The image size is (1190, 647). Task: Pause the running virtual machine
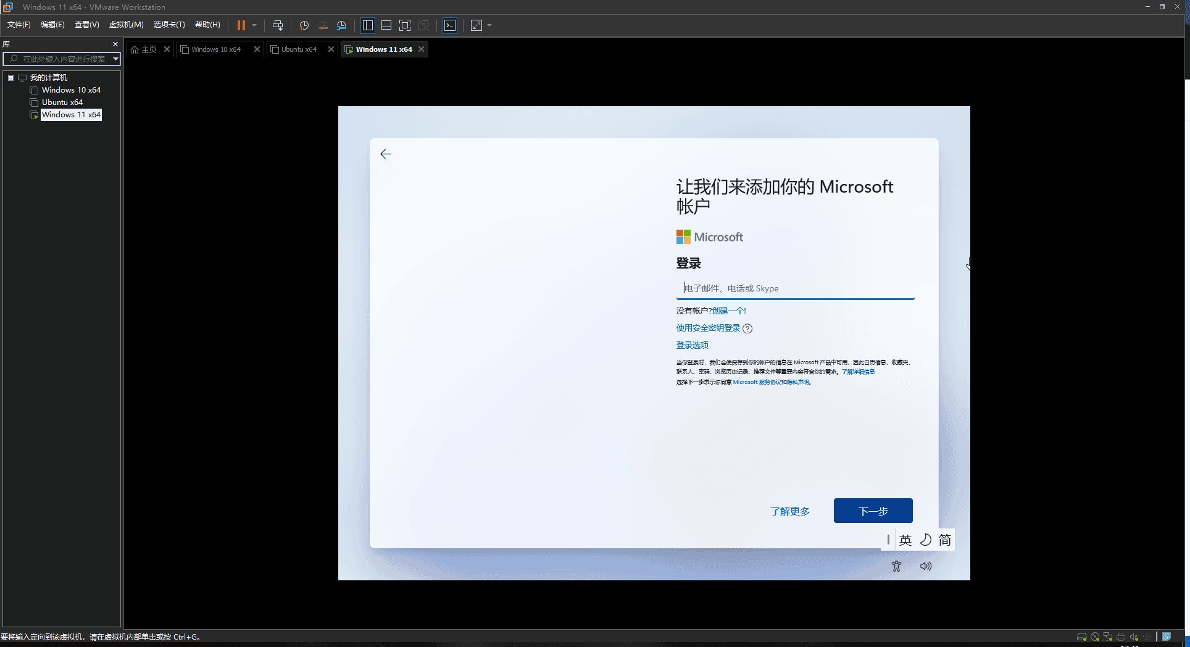tap(241, 25)
